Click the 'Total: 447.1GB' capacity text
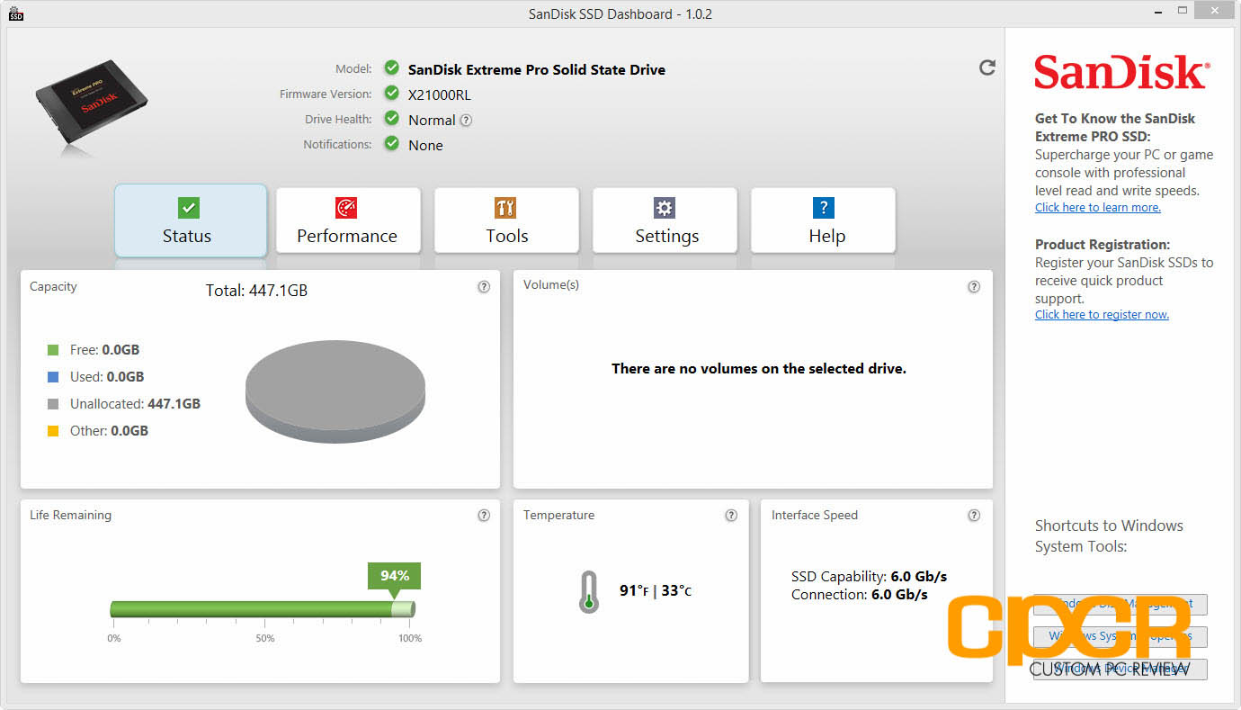This screenshot has width=1241, height=710. 257,291
